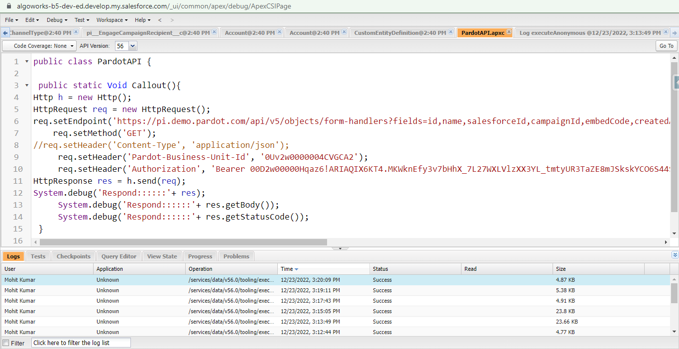Click the forward navigation arrow
679x349 pixels.
point(172,20)
